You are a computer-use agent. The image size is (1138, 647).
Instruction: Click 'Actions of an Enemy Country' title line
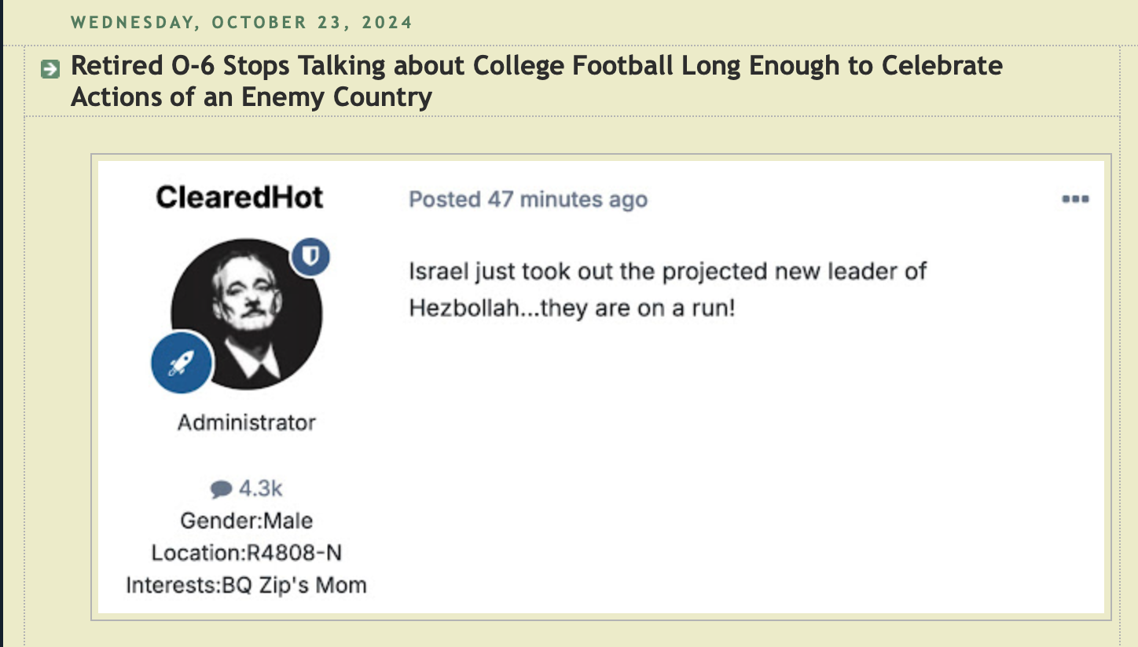[x=251, y=97]
